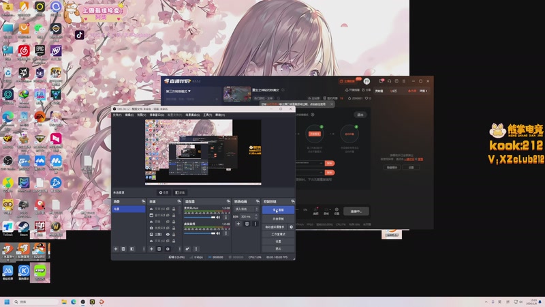Open the OBS 文件(F) menu
Viewport: 545px width, 307px height.
point(117,115)
